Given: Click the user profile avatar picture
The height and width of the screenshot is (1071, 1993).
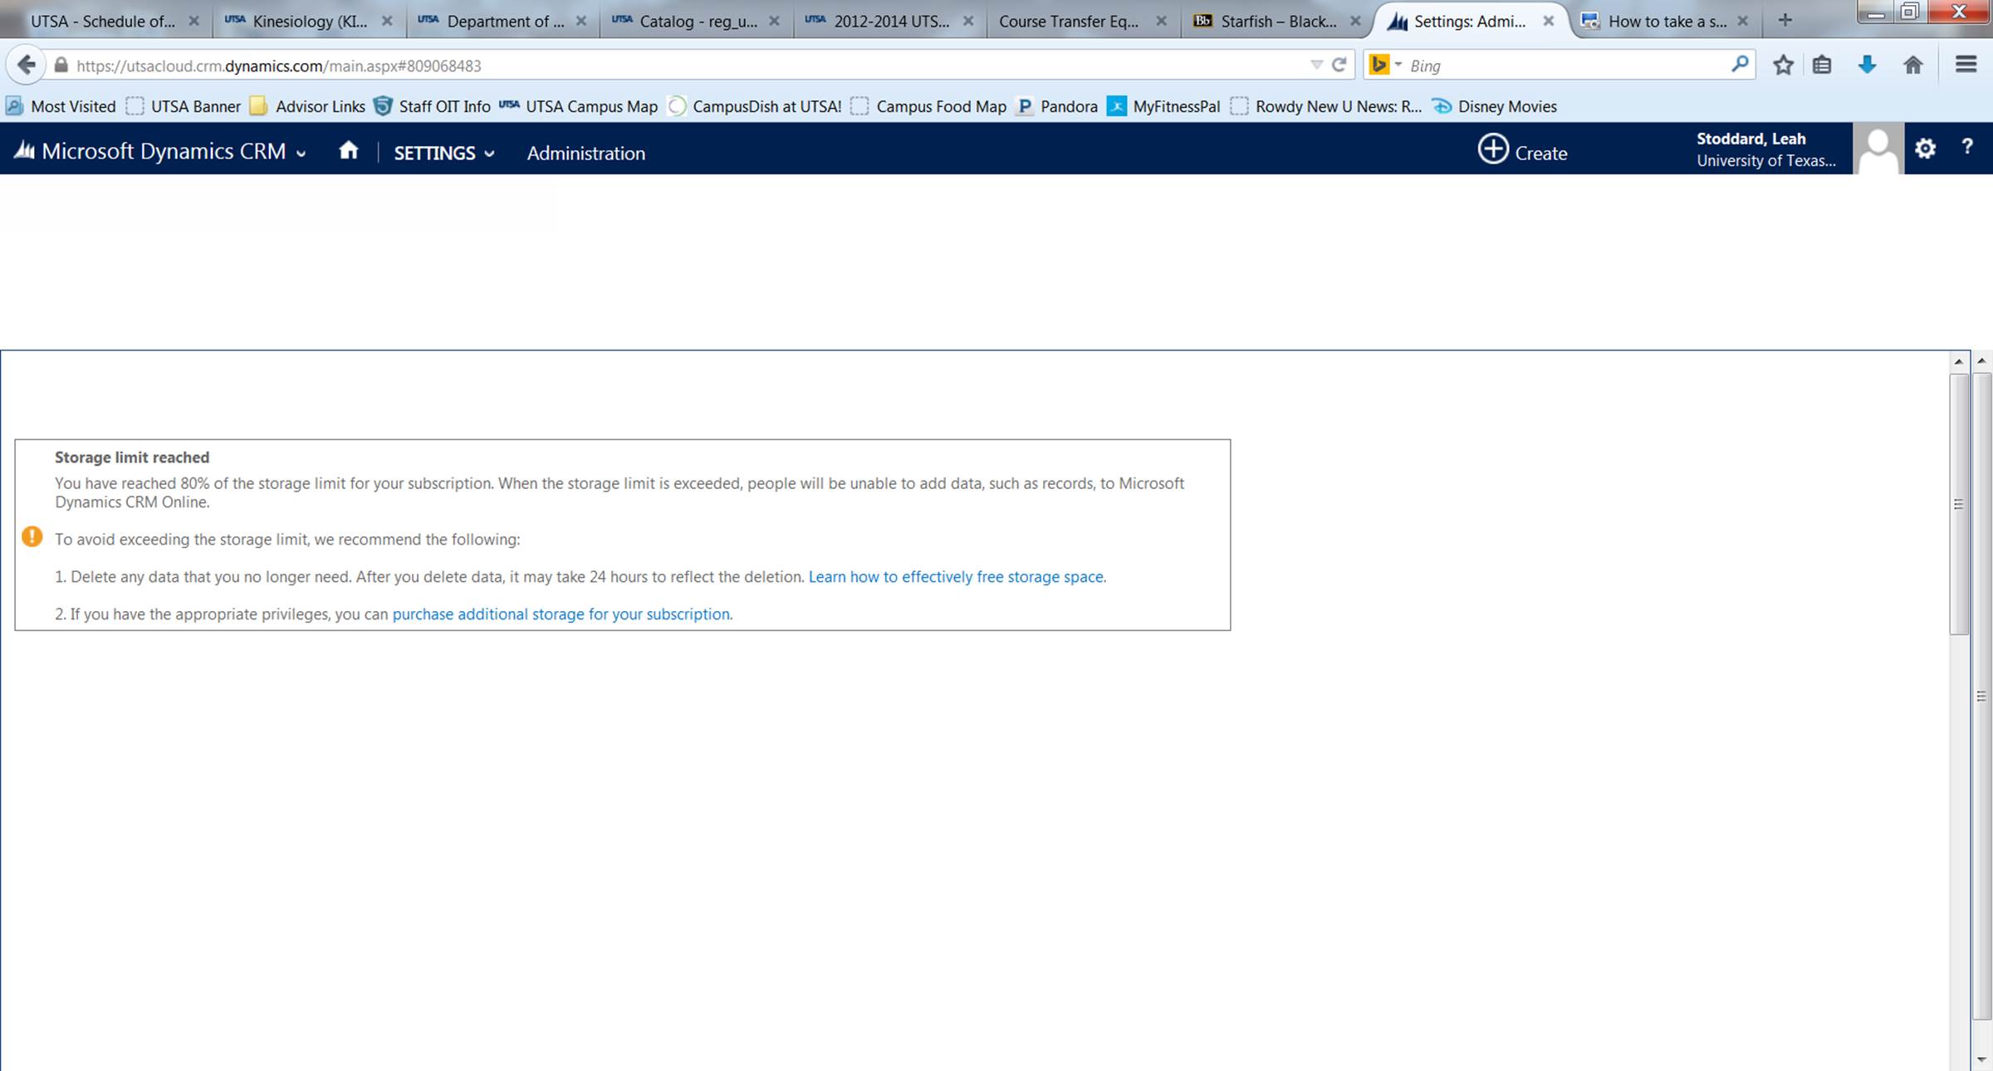Looking at the screenshot, I should [1878, 149].
